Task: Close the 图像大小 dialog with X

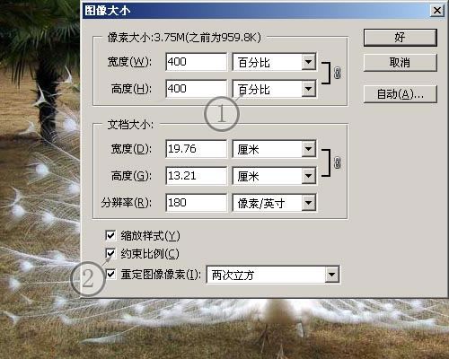Action: 436,11
